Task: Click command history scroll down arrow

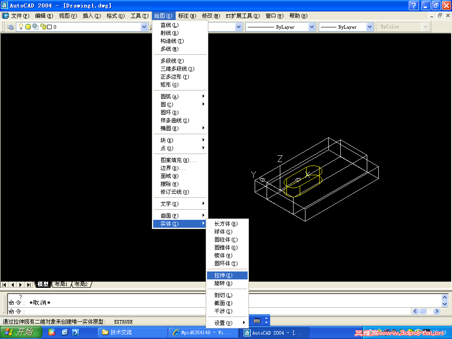Action: pyautogui.click(x=444, y=304)
